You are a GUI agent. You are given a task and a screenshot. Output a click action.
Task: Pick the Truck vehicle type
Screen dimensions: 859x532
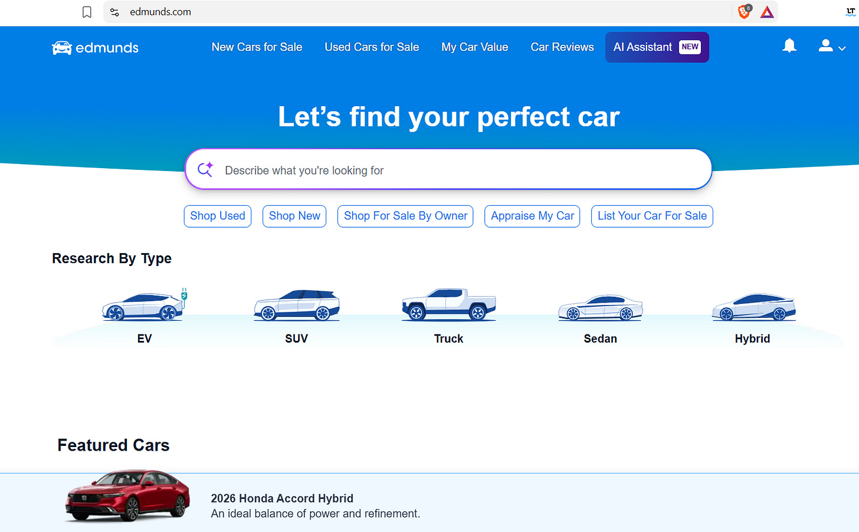(448, 305)
